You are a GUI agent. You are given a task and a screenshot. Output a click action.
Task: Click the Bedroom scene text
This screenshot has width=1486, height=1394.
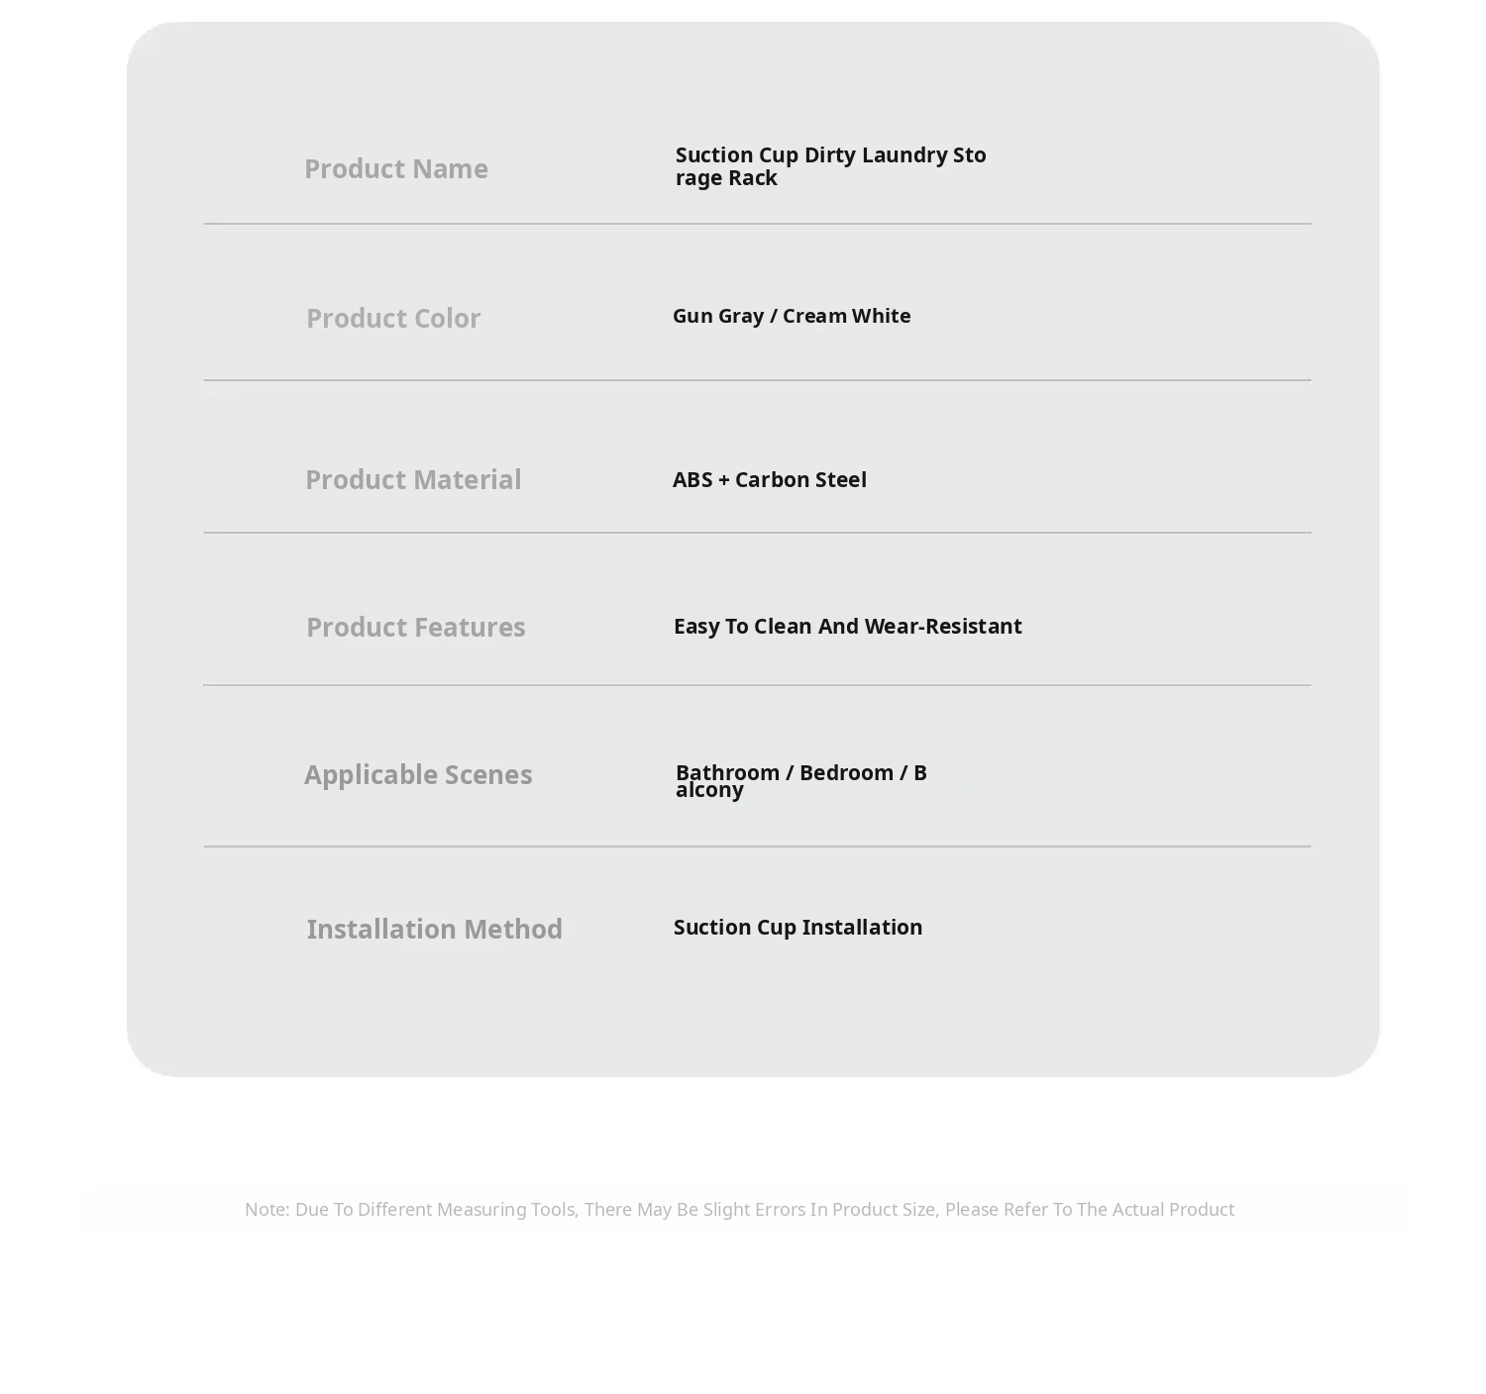(846, 772)
